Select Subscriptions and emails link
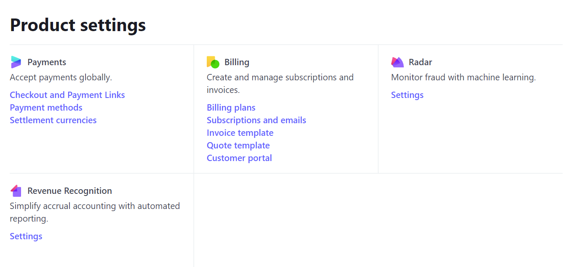563x267 pixels. pyautogui.click(x=256, y=120)
